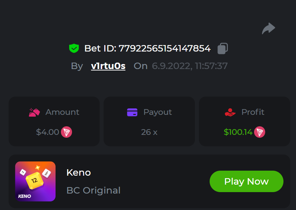Click the BC Original label
Image resolution: width=296 pixels, height=210 pixels.
94,190
